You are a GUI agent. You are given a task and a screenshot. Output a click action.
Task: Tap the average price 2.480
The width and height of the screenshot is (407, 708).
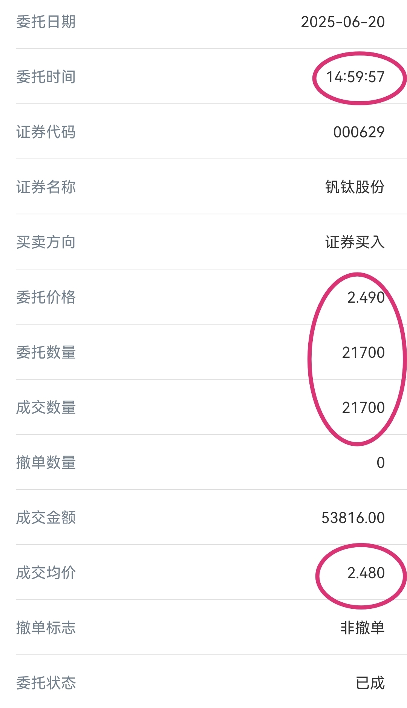[366, 573]
